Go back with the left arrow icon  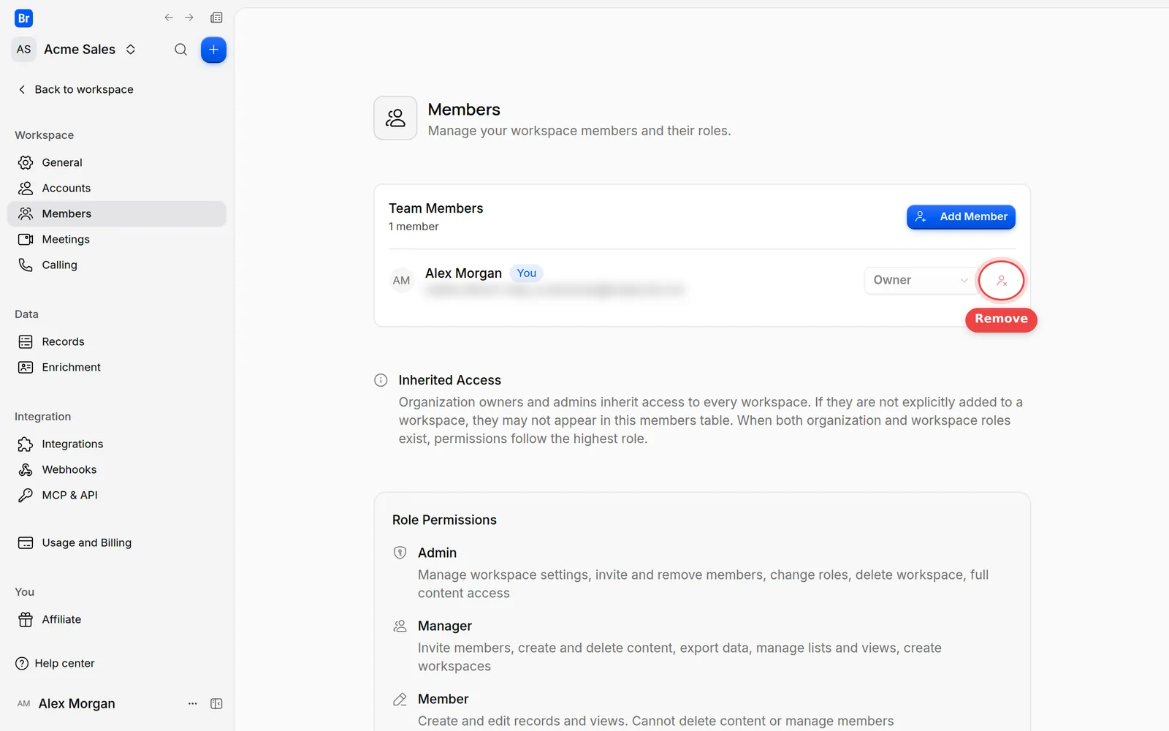pyautogui.click(x=169, y=18)
